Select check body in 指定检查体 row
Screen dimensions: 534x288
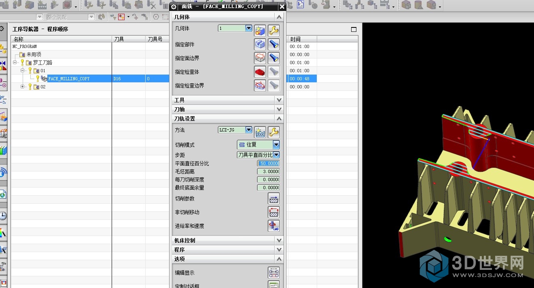point(260,71)
